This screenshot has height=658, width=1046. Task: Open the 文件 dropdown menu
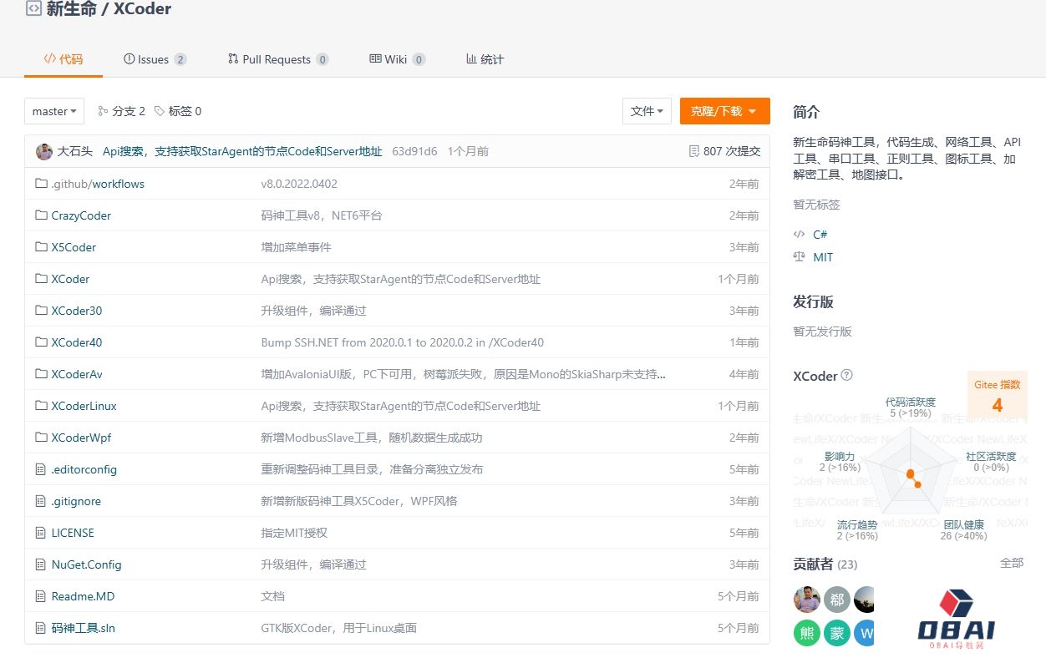pyautogui.click(x=647, y=111)
